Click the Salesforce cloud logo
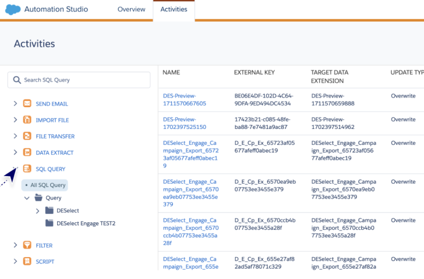The width and height of the screenshot is (424, 279). coord(13,10)
